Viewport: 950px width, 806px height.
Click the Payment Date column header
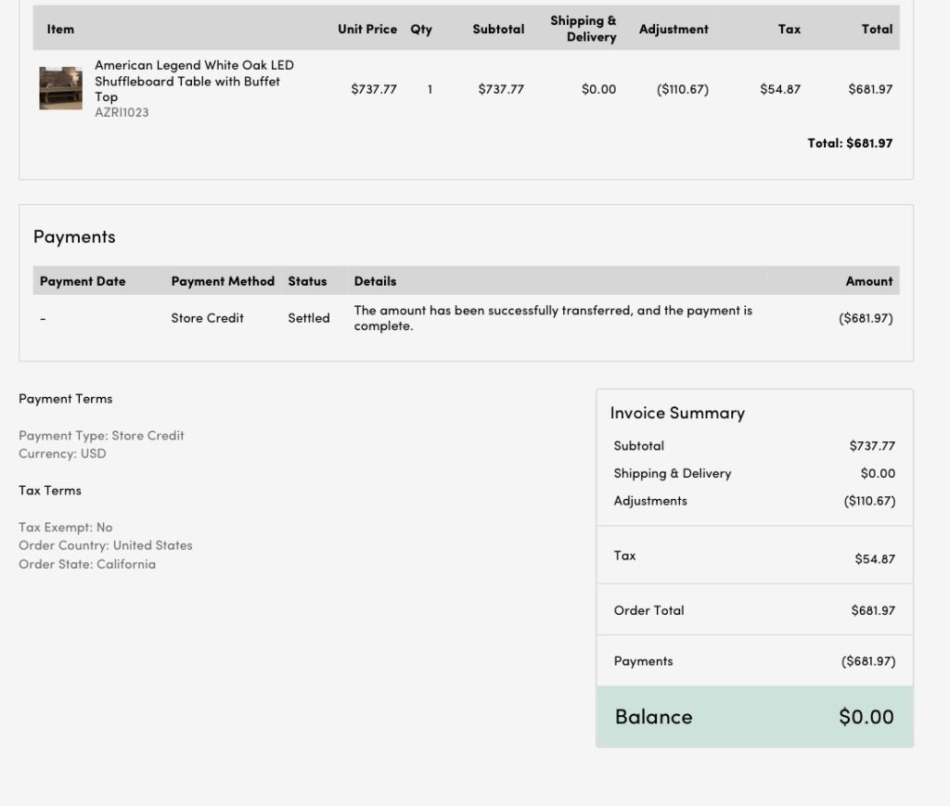83,281
